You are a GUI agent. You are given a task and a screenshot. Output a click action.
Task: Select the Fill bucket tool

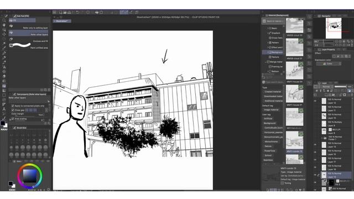(4, 86)
